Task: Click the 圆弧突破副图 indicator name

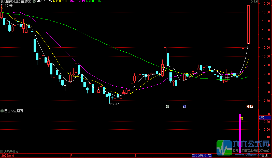Action: [14, 111]
